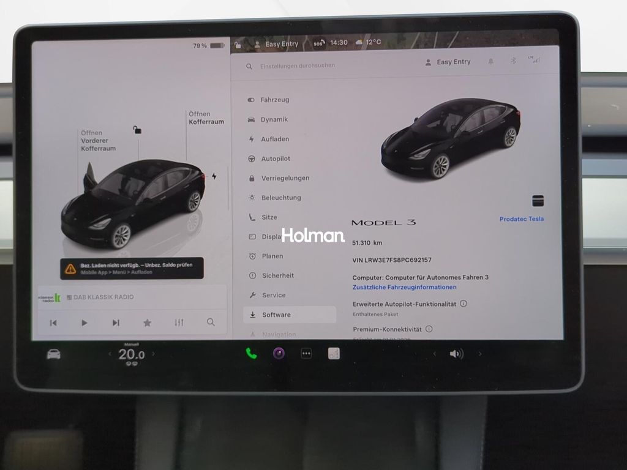The width and height of the screenshot is (627, 470).
Task: Tap the Klassik Radio station logo
Action: pyautogui.click(x=50, y=298)
